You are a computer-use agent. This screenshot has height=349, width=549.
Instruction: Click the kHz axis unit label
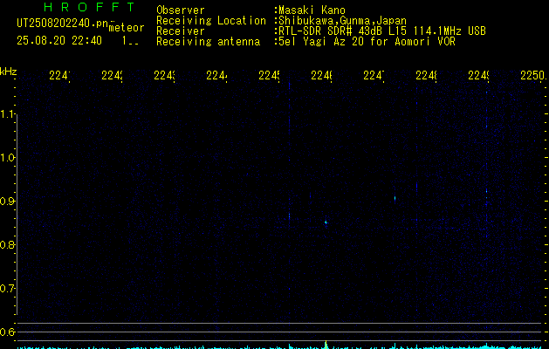8,72
